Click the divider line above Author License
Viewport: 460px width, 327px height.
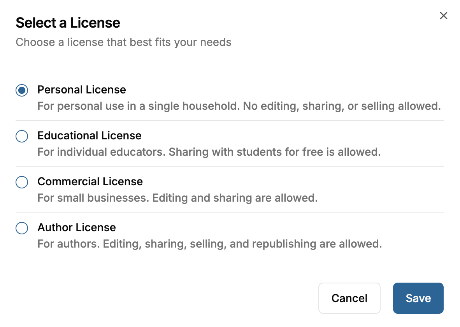coord(230,212)
